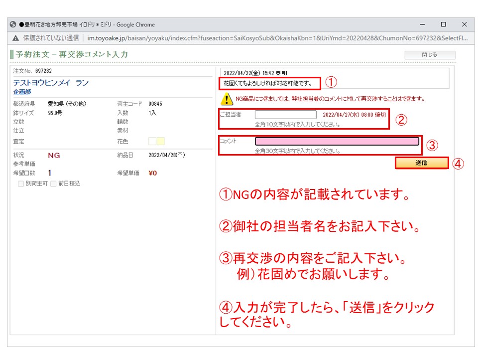Viewport: 478px width, 359px height.
Task: Select the white 花色 swatch
Action: click(153, 142)
